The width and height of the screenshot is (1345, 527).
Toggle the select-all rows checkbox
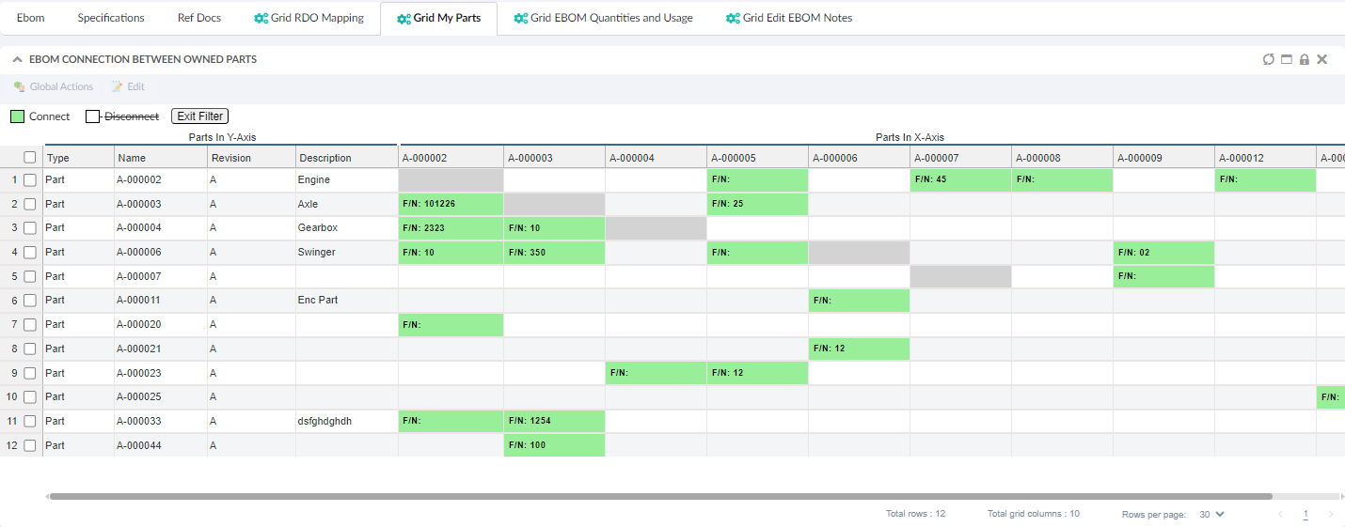pyautogui.click(x=30, y=158)
